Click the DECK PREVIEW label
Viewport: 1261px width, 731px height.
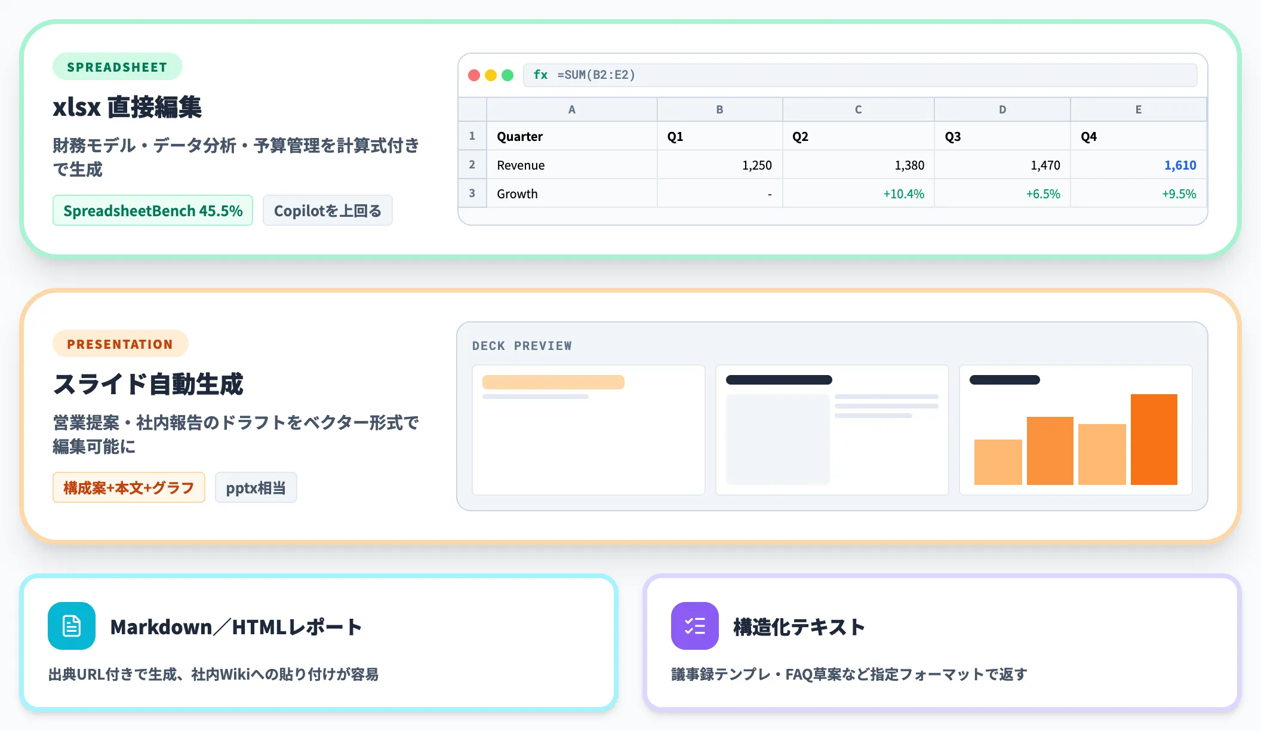[522, 346]
